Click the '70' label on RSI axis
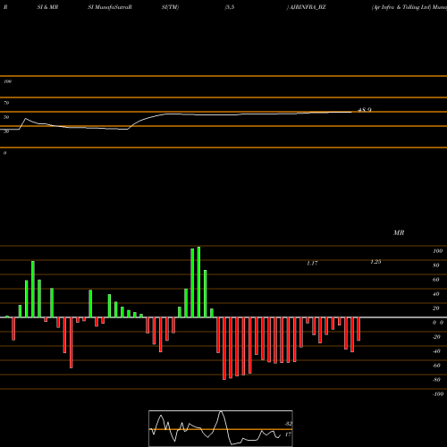Image resolution: width=447 pixels, height=447 pixels. click(x=6, y=103)
